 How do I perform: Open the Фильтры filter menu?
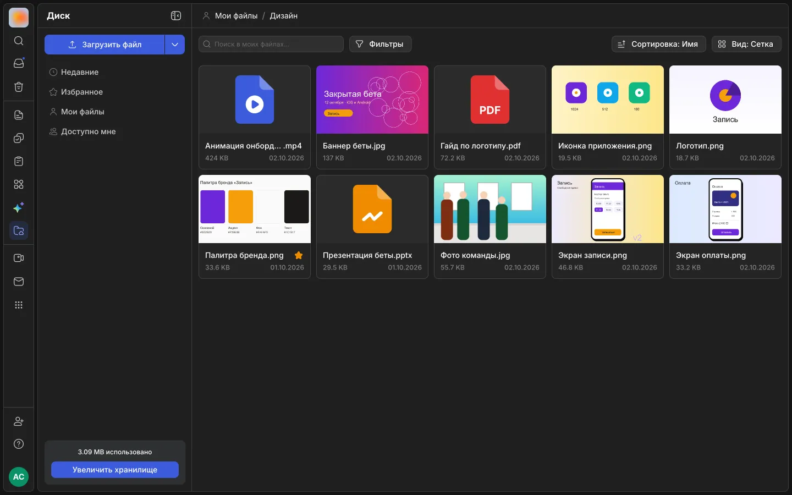(x=380, y=44)
